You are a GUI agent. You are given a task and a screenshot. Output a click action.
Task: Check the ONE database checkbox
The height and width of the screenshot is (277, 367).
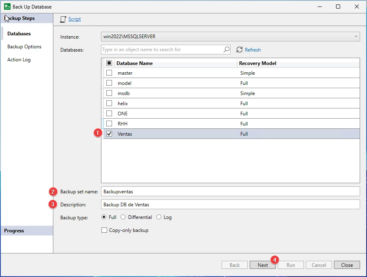(x=109, y=113)
